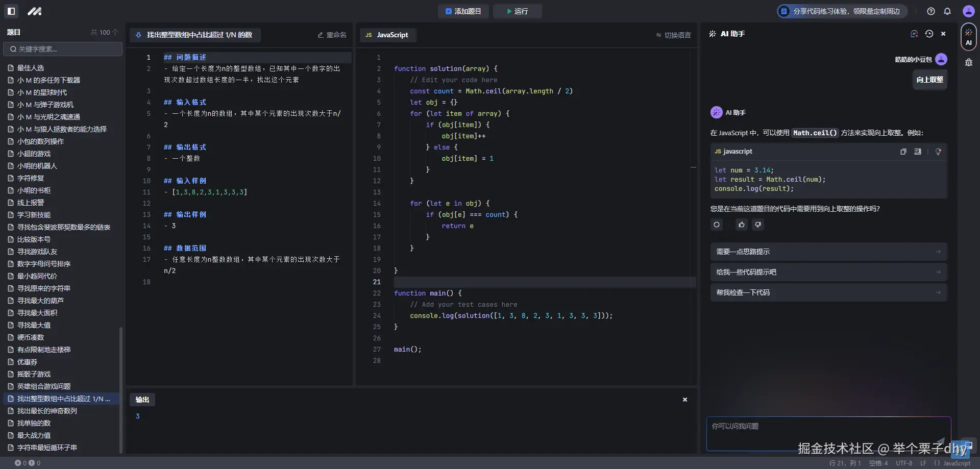This screenshot has height=469, width=980.
Task: Open the help question mark icon
Action: click(931, 11)
